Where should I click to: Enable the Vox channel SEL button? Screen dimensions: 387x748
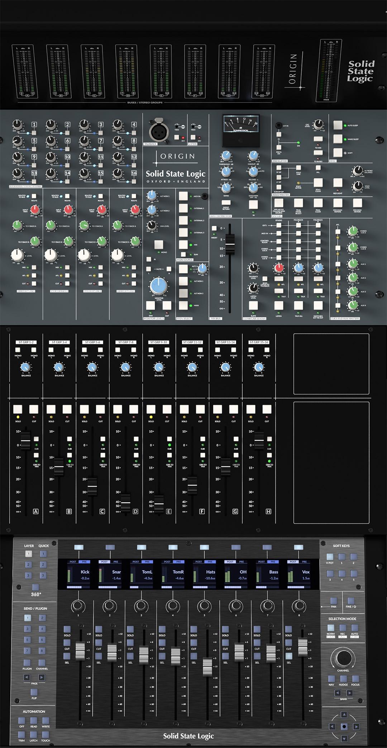pyautogui.click(x=288, y=656)
